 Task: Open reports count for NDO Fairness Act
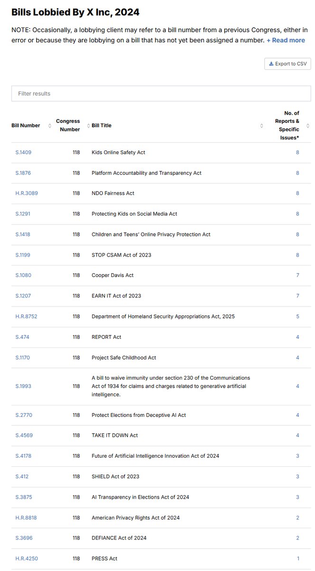point(297,194)
